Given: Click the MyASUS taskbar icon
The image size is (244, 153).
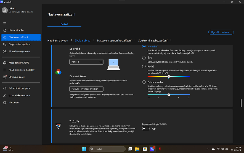Looking at the screenshot, I should pos(152,149).
